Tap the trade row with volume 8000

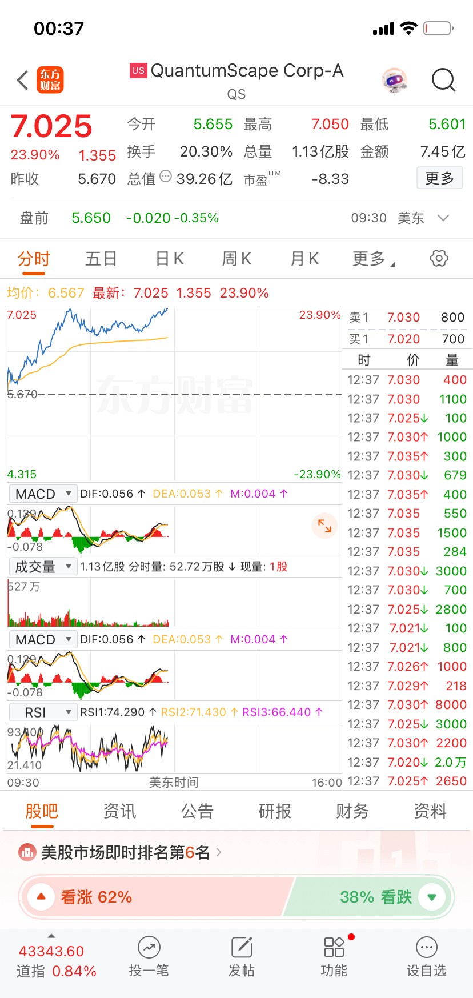coord(407,705)
